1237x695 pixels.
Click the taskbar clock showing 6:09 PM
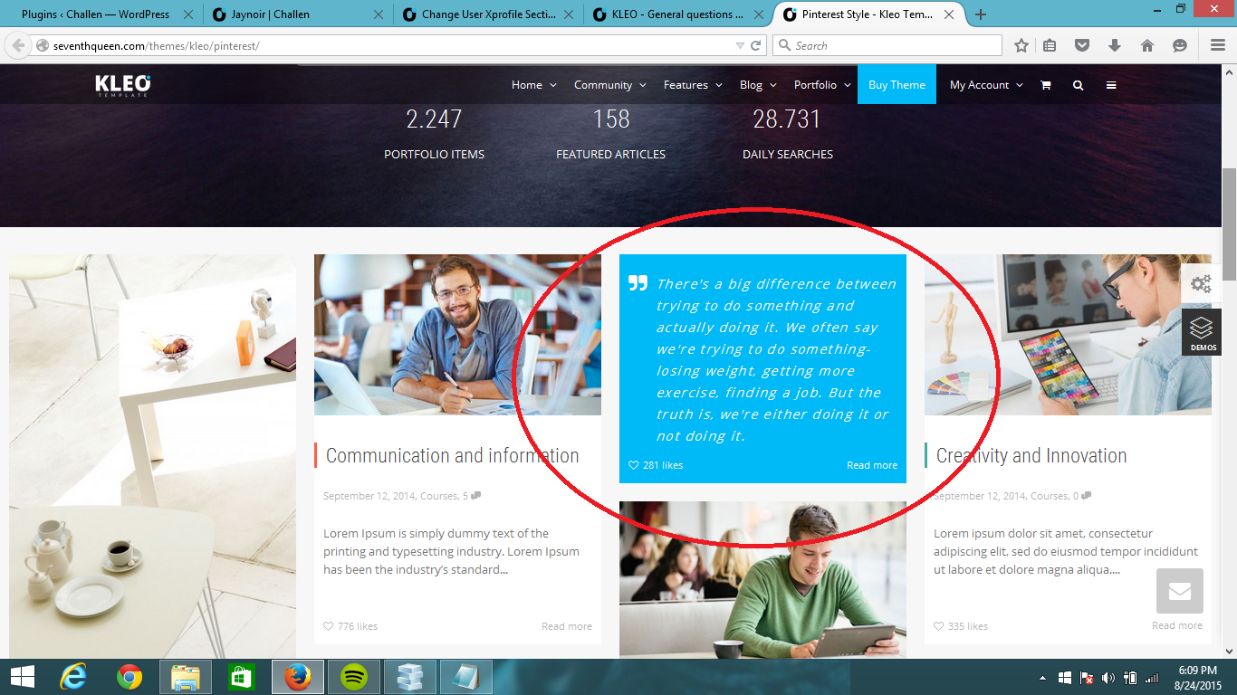tap(1197, 677)
